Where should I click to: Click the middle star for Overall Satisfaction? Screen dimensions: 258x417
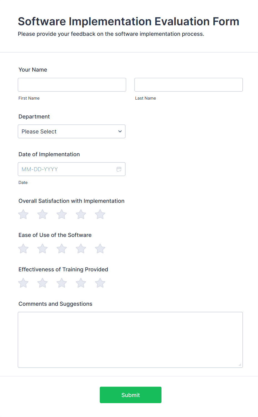(x=62, y=214)
